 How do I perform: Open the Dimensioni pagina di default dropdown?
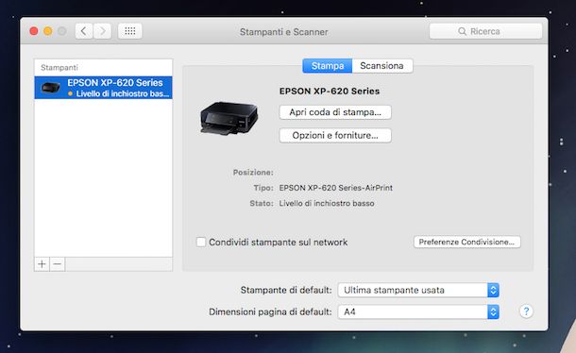coord(418,311)
